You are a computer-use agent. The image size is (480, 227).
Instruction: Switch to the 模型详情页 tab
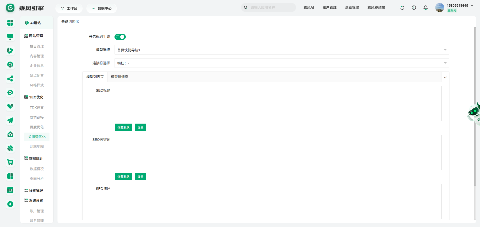(x=119, y=77)
